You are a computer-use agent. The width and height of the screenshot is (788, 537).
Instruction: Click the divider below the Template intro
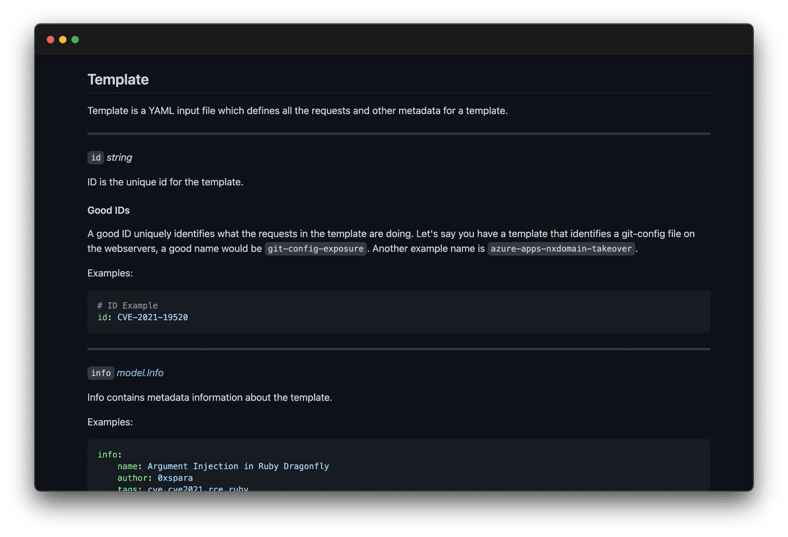pos(399,133)
